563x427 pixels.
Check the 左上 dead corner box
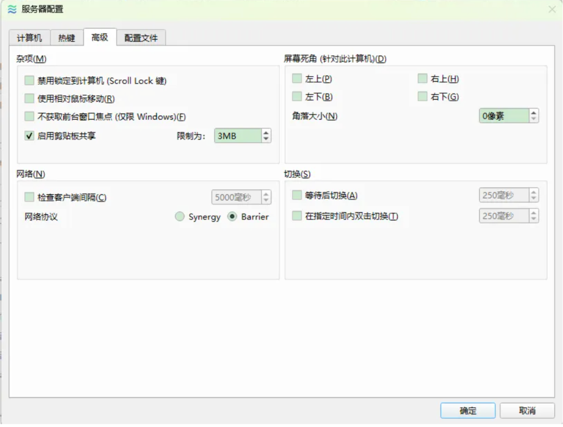(297, 79)
